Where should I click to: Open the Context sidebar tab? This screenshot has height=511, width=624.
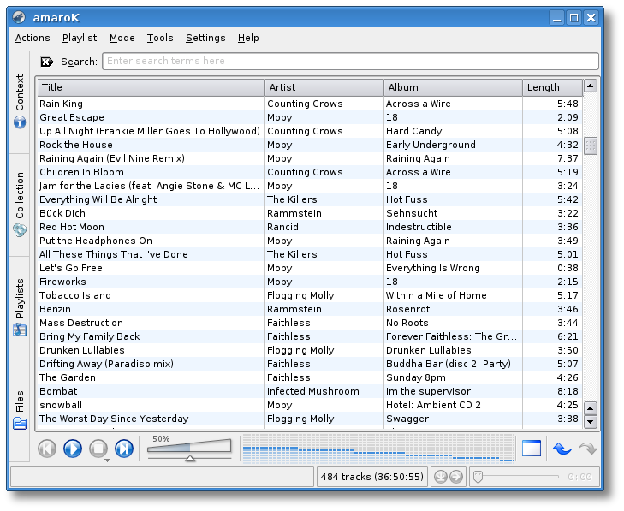(20, 102)
